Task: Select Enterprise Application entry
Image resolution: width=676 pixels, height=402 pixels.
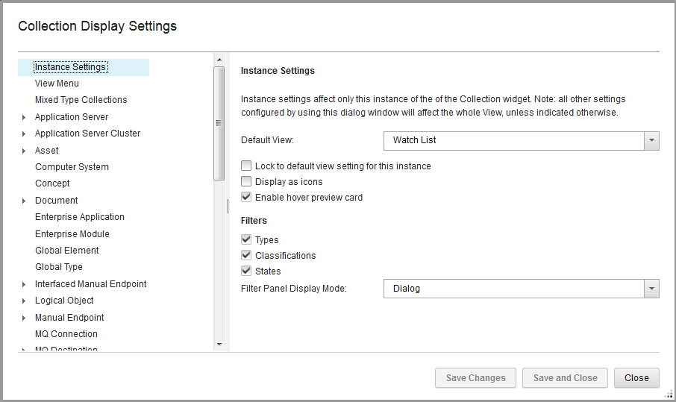Action: coord(80,217)
